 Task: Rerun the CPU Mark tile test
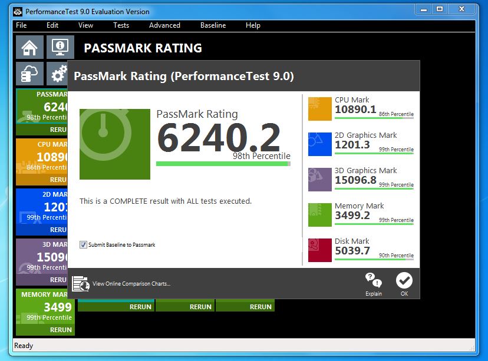pyautogui.click(x=42, y=180)
